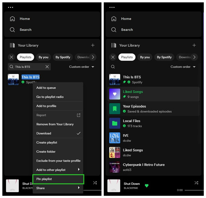The width and height of the screenshot is (206, 198).
Task: Show more filter chips arrow, left panel
Action: click(x=93, y=57)
